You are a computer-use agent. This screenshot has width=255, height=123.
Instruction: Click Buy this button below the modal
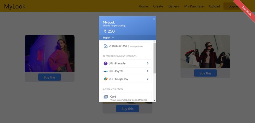click(127, 109)
